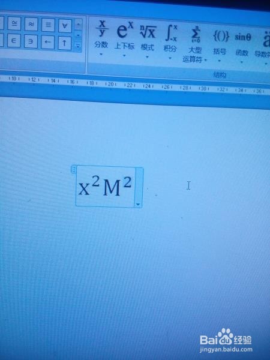This screenshot has height=360, width=270.
Task: Insert the up arrow symbol
Action: 64,43
